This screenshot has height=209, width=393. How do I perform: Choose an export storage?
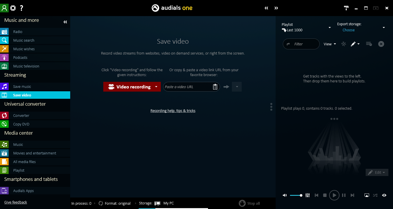coord(348,30)
